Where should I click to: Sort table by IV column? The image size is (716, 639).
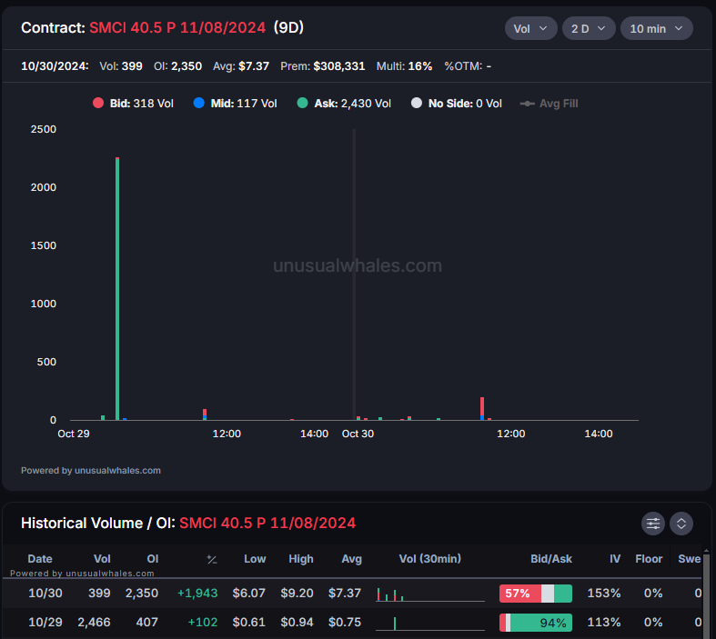[615, 559]
